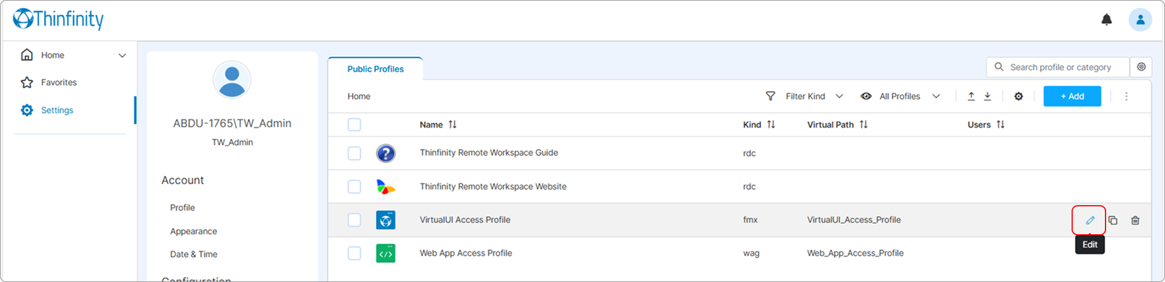Open the three-dot more options menu
The image size is (1165, 282).
point(1127,96)
